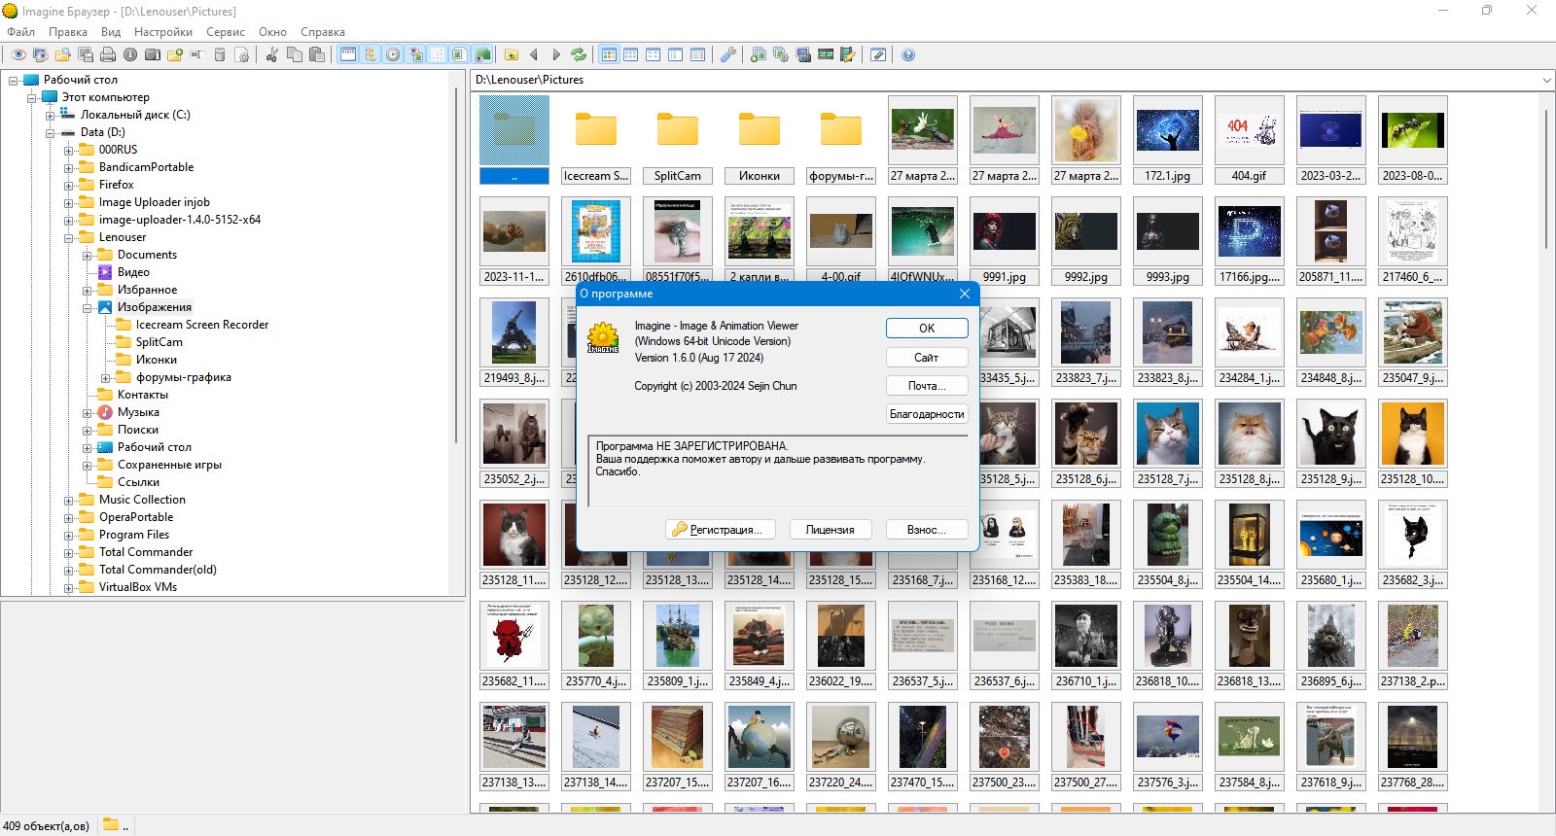
Task: Go up one folder using the toolbar icon
Action: tap(512, 54)
